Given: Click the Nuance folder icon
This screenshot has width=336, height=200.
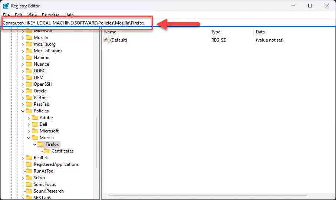Looking at the screenshot, I should pyautogui.click(x=29, y=64).
